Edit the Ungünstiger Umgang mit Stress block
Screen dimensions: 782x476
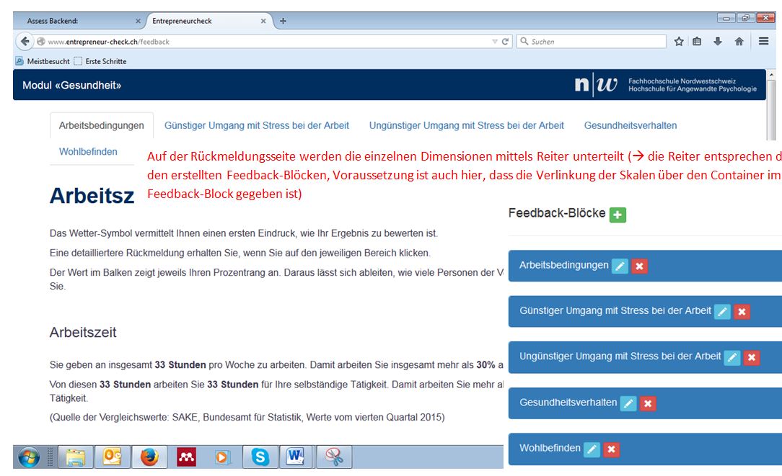732,357
